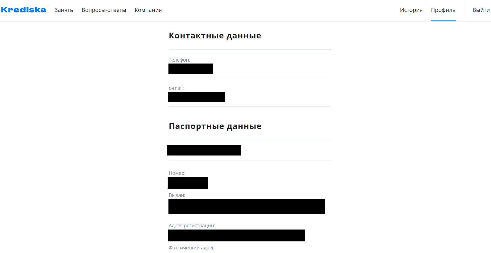Open the Занять menu item

tap(64, 10)
